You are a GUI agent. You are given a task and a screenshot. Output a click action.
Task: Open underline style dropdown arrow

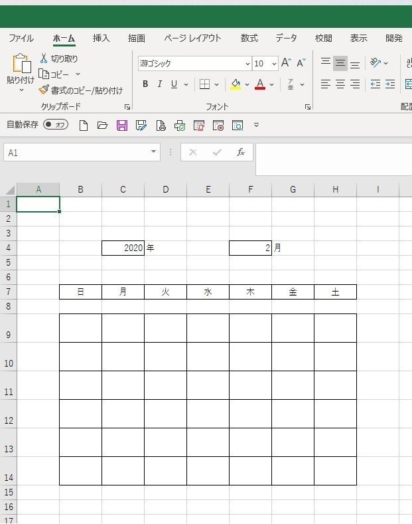point(186,84)
